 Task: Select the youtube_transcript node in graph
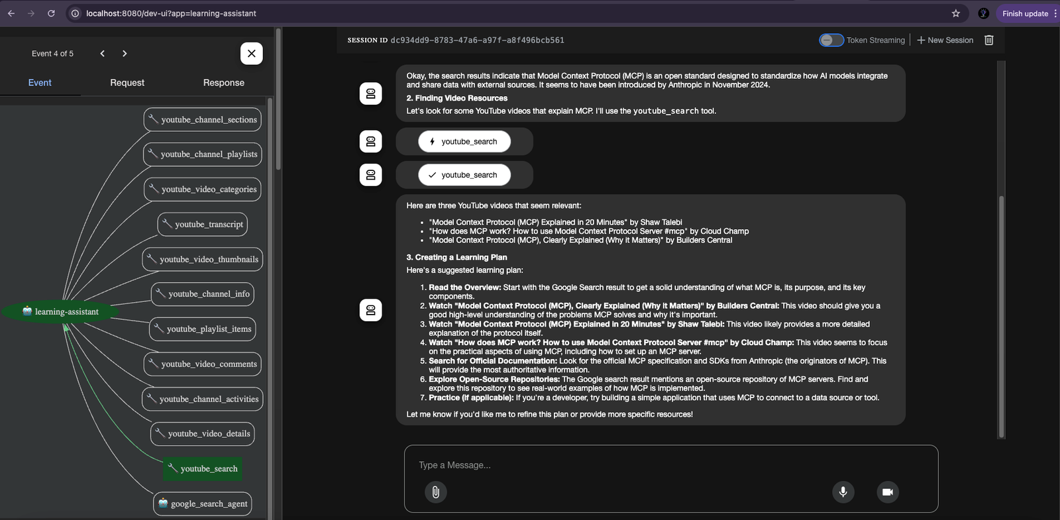(203, 225)
